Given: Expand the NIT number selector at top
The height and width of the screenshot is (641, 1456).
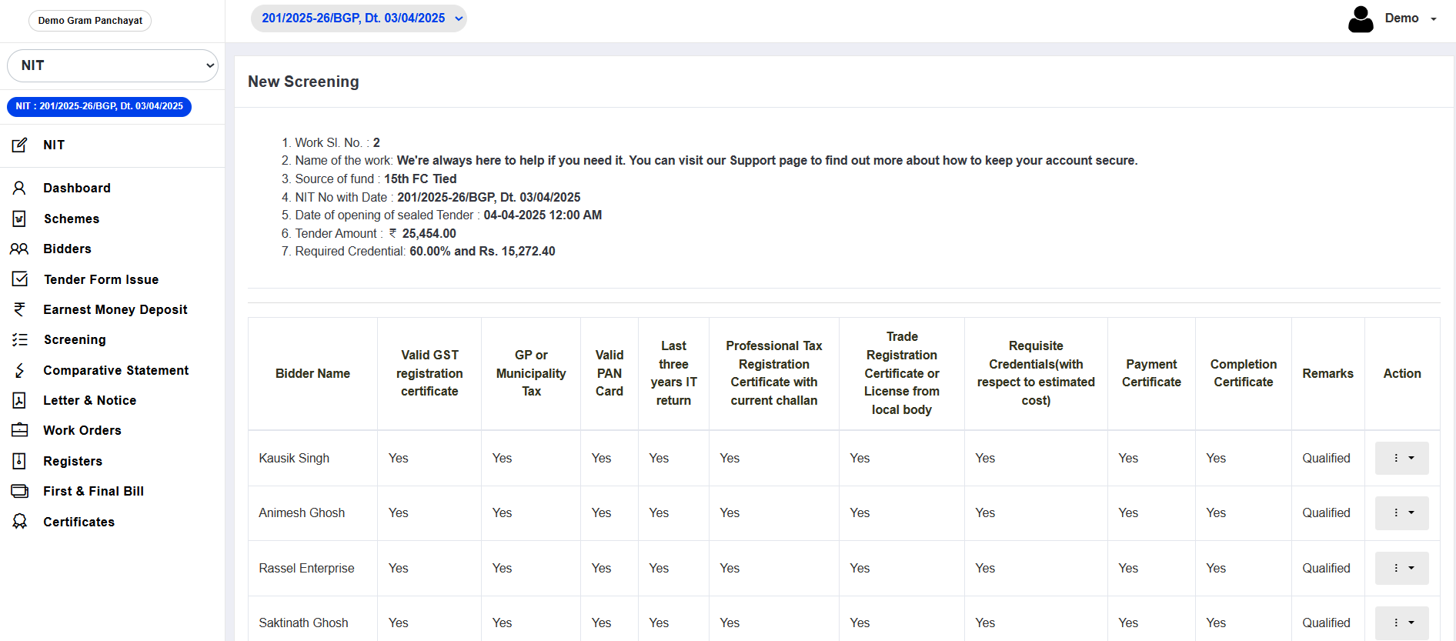Looking at the screenshot, I should click(x=359, y=18).
